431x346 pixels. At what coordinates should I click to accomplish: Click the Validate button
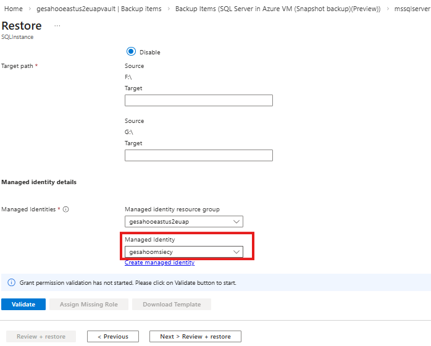23,304
